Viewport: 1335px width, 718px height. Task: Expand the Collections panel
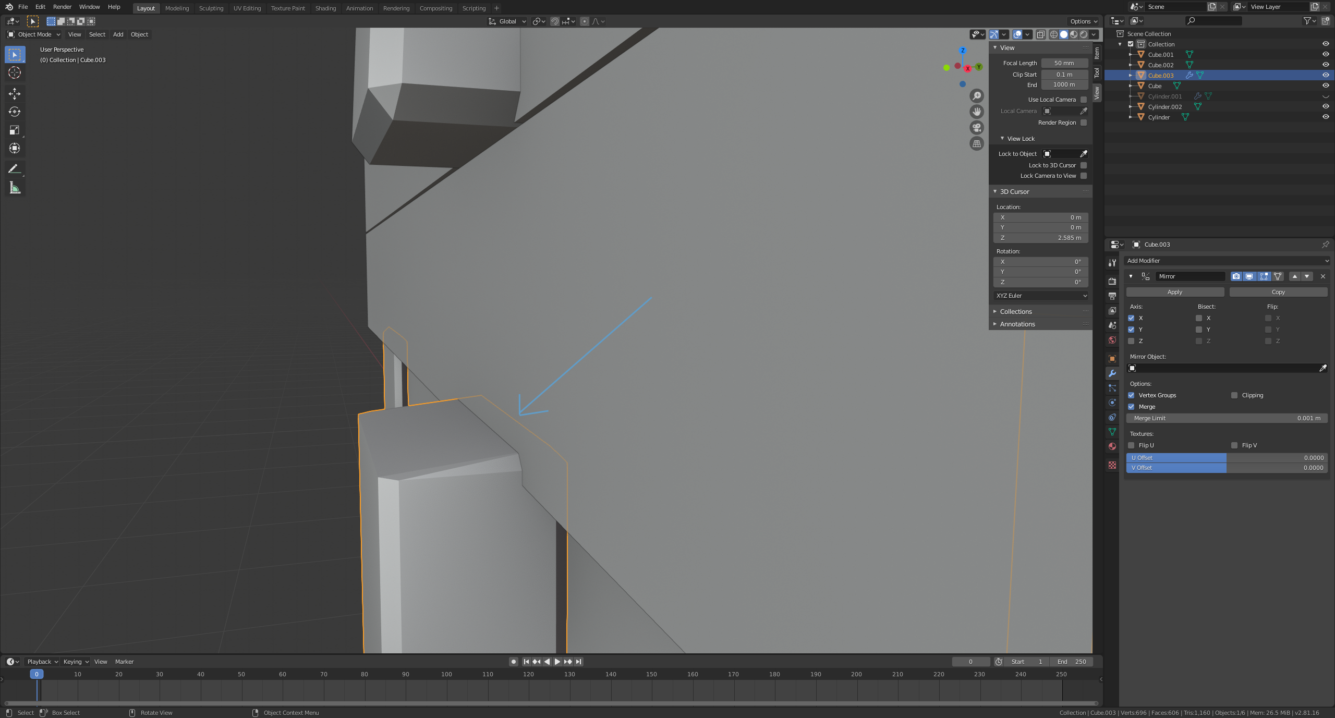[1015, 311]
